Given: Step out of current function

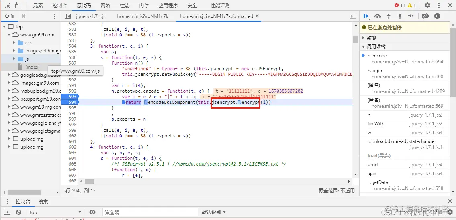Looking at the screenshot, I should click(x=400, y=16).
